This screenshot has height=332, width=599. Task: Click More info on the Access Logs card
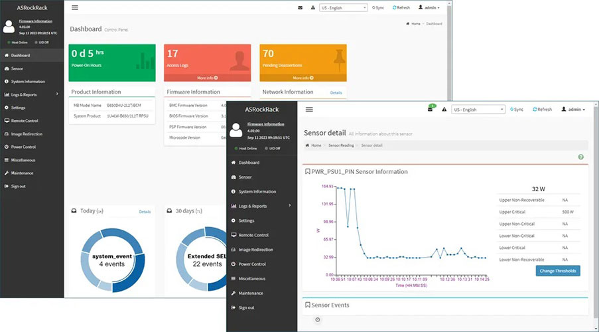(208, 78)
